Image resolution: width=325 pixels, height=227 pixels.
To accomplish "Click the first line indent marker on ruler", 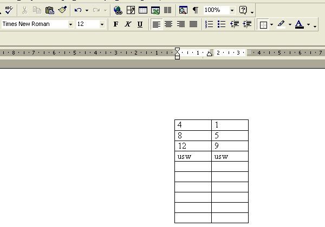I will (x=178, y=50).
